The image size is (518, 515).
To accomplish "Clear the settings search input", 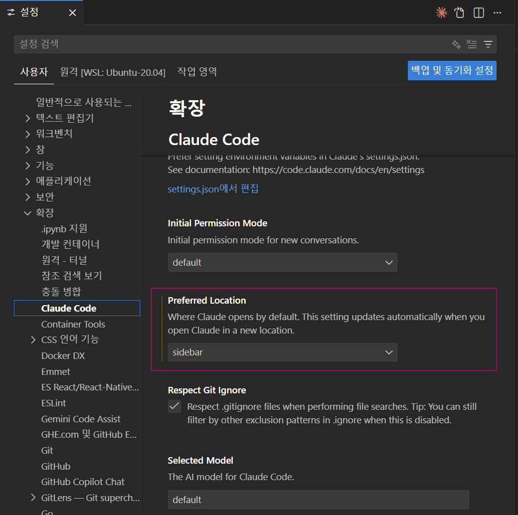I will click(472, 44).
